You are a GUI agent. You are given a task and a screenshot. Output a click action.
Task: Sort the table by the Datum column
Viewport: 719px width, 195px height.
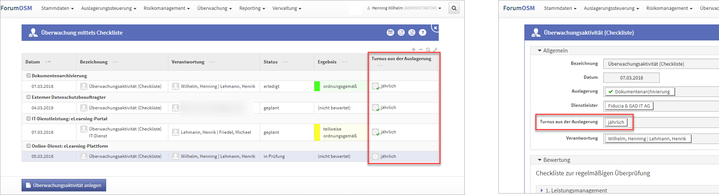click(x=48, y=62)
